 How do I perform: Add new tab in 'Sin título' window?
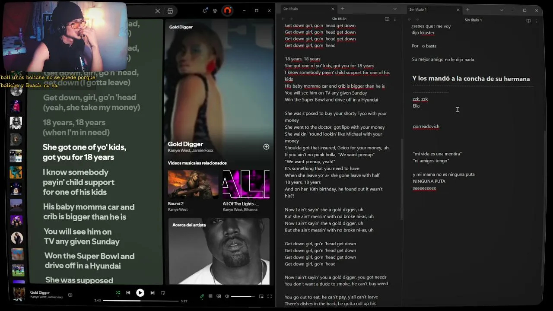pos(343,9)
